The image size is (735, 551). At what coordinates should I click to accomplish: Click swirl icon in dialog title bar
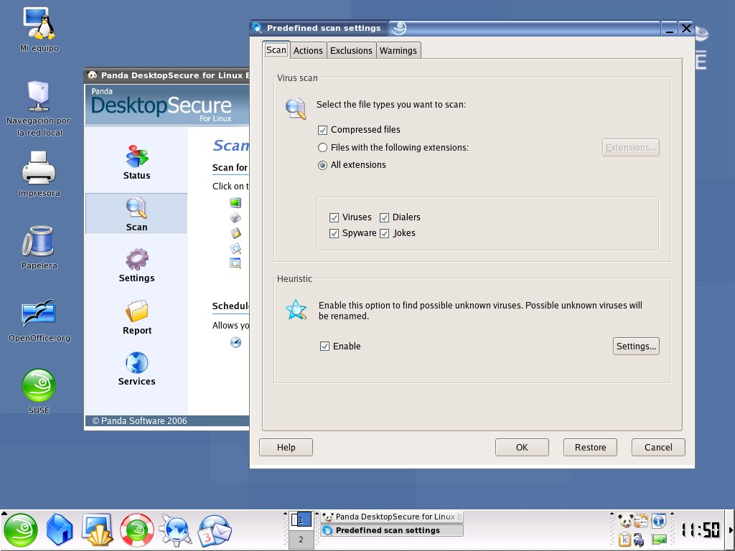[x=399, y=28]
